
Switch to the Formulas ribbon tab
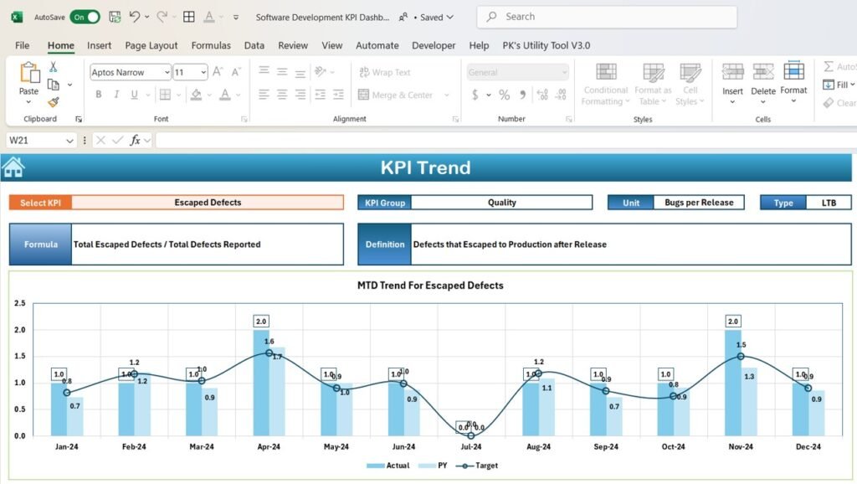210,45
